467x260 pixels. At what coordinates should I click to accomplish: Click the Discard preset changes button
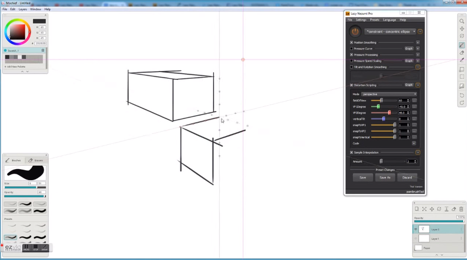pos(407,177)
